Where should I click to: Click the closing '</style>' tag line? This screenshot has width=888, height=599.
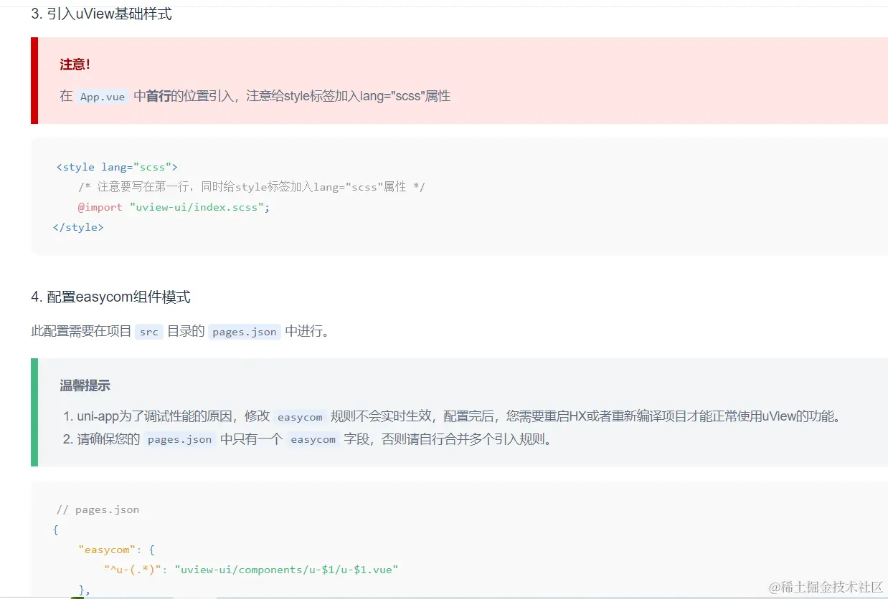coord(78,227)
